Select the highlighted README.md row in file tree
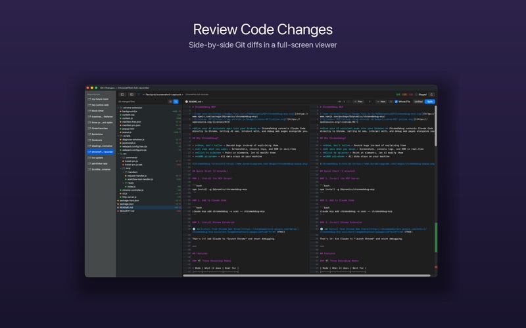This screenshot has height=328, width=526. [151, 207]
